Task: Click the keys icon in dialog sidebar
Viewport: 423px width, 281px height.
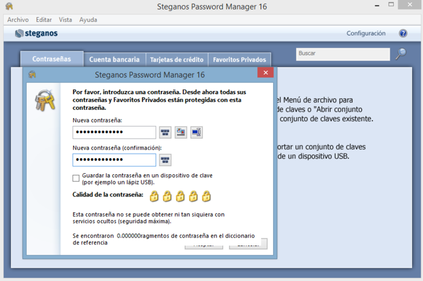Action: 45,100
